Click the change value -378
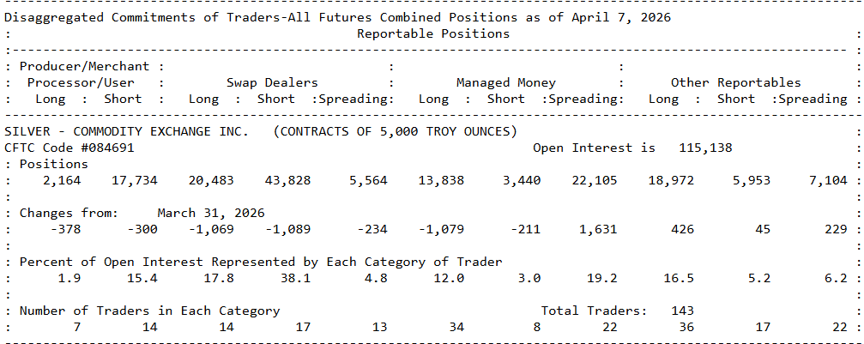 [61, 229]
